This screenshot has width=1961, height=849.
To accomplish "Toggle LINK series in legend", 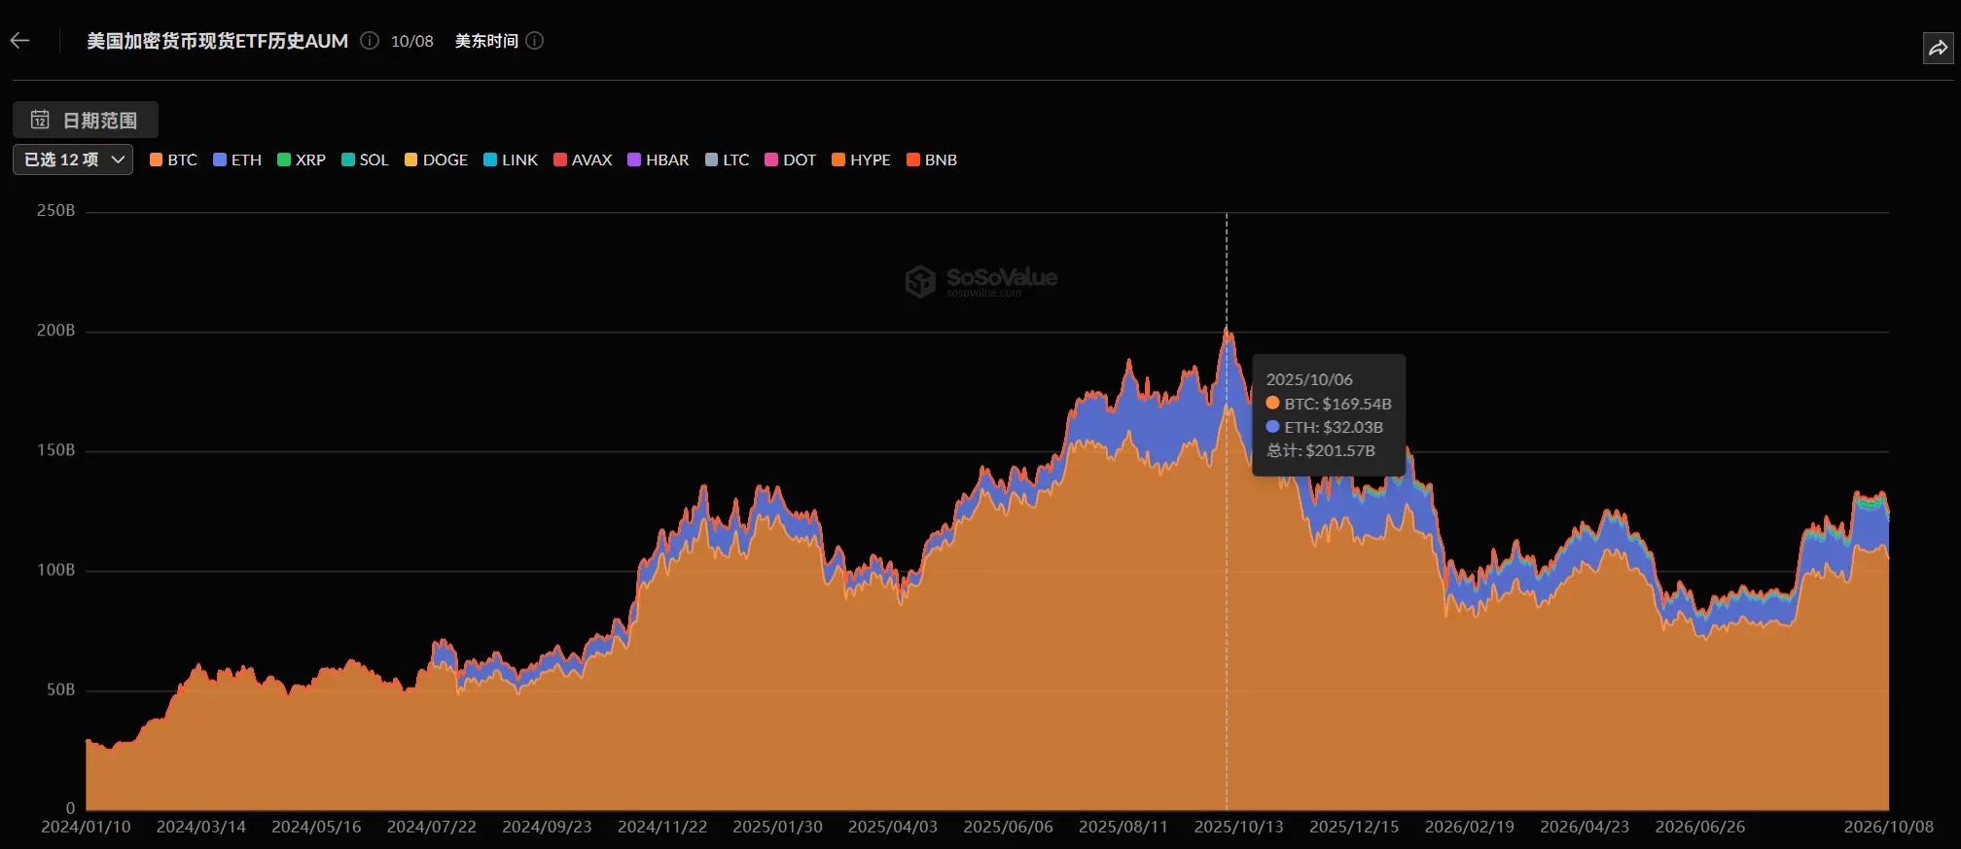I will [511, 159].
